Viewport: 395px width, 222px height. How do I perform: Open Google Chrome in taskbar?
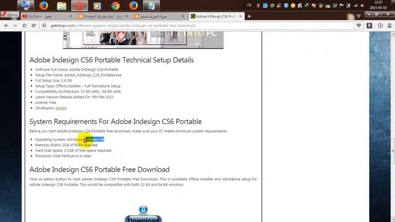click(x=115, y=6)
